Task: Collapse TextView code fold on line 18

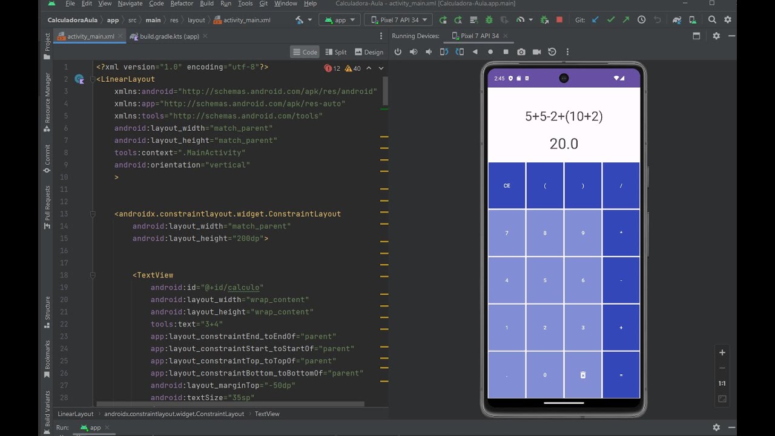Action: (x=93, y=275)
